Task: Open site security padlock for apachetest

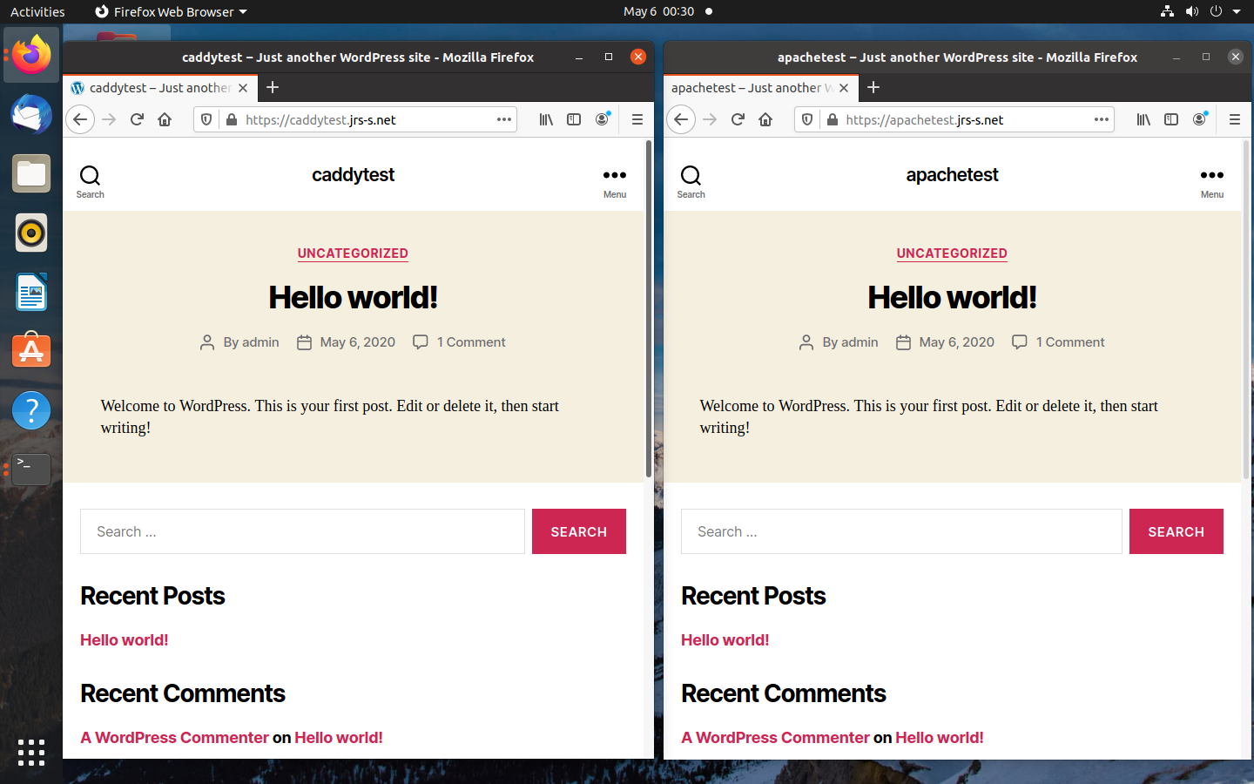Action: pos(832,119)
